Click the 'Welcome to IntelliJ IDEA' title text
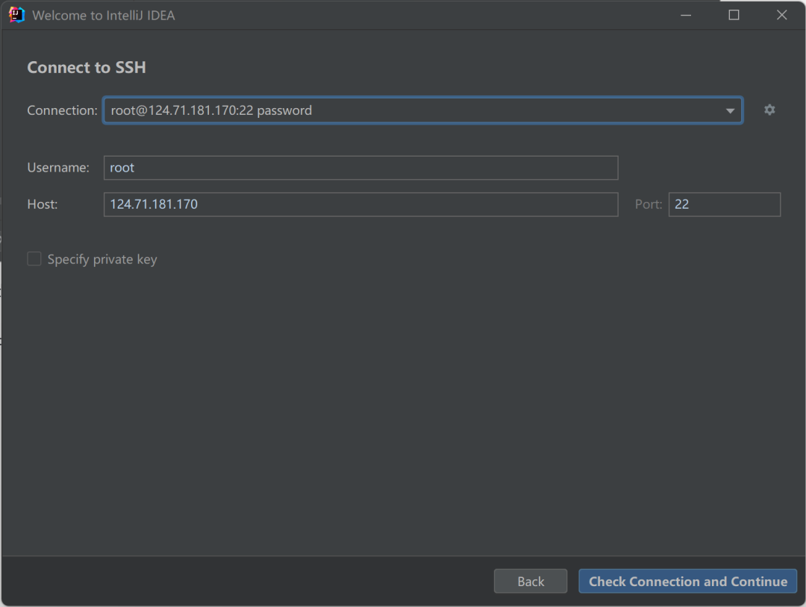Screen dimensions: 806x607 (x=103, y=16)
